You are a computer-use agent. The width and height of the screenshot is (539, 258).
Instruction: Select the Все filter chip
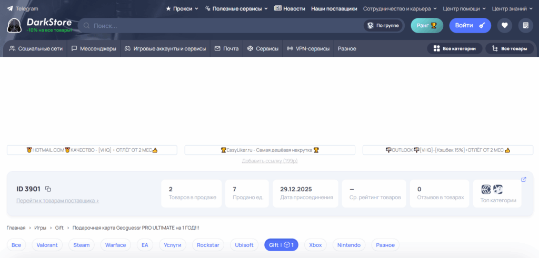pos(16,245)
